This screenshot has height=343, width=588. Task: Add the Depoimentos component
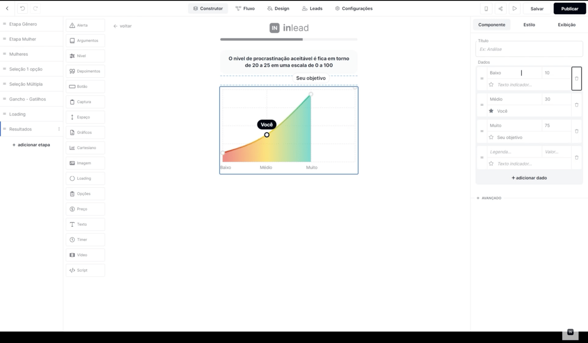[x=85, y=71]
